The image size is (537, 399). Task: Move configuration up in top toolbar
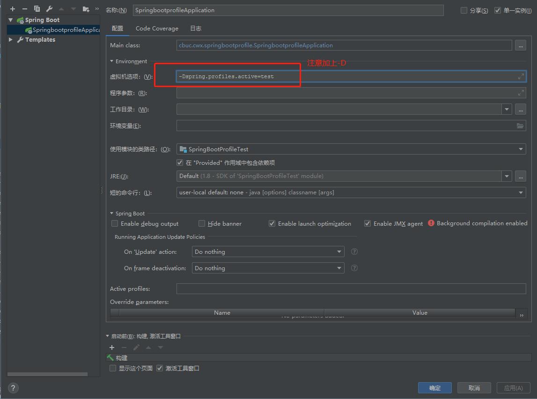click(x=61, y=9)
